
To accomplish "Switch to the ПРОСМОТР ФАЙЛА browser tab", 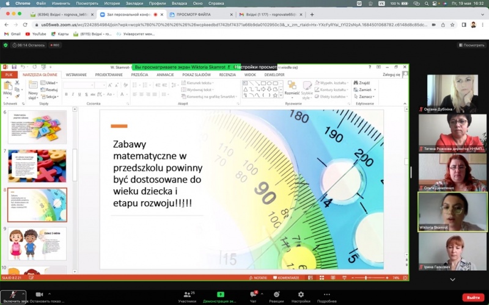I will point(197,14).
